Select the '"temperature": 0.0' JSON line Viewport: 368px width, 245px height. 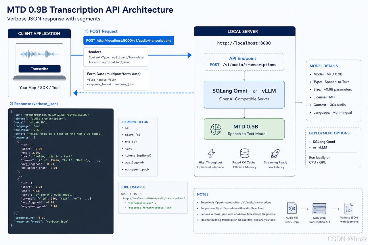(x=29, y=218)
